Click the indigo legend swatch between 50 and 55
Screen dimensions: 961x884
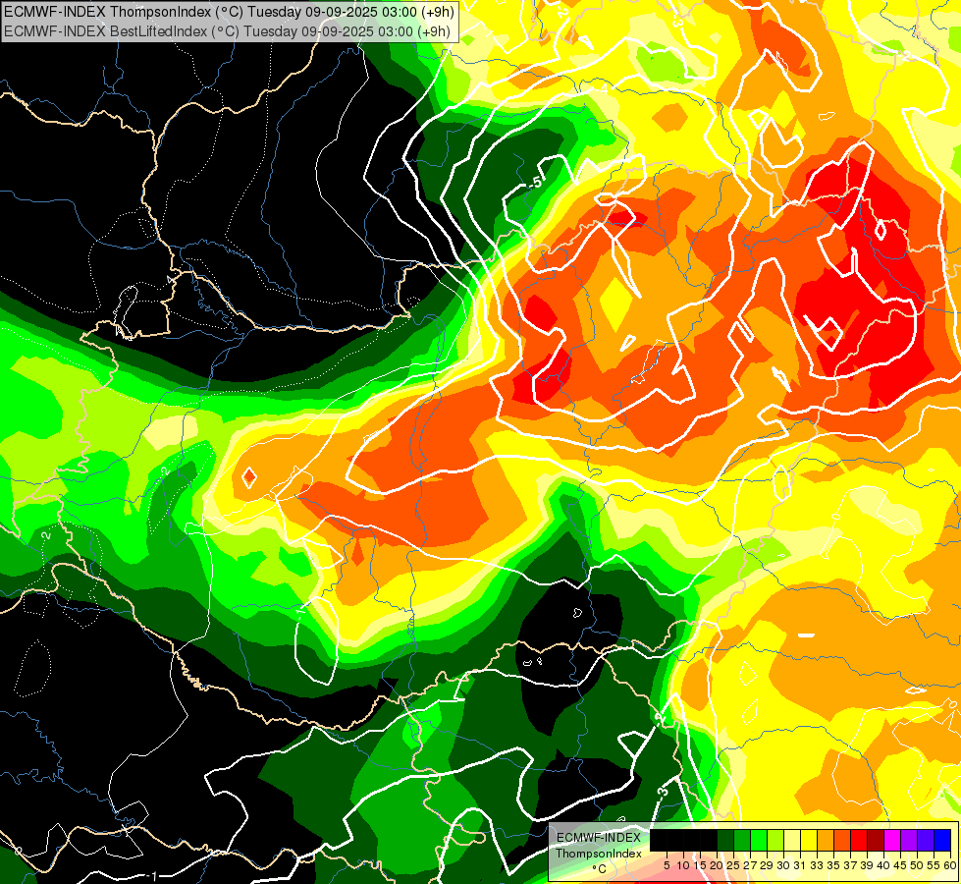coord(926,840)
